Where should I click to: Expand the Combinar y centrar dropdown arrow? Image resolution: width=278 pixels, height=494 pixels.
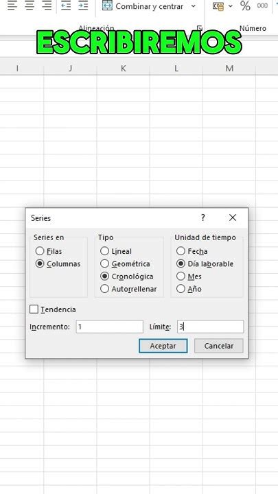tap(193, 6)
